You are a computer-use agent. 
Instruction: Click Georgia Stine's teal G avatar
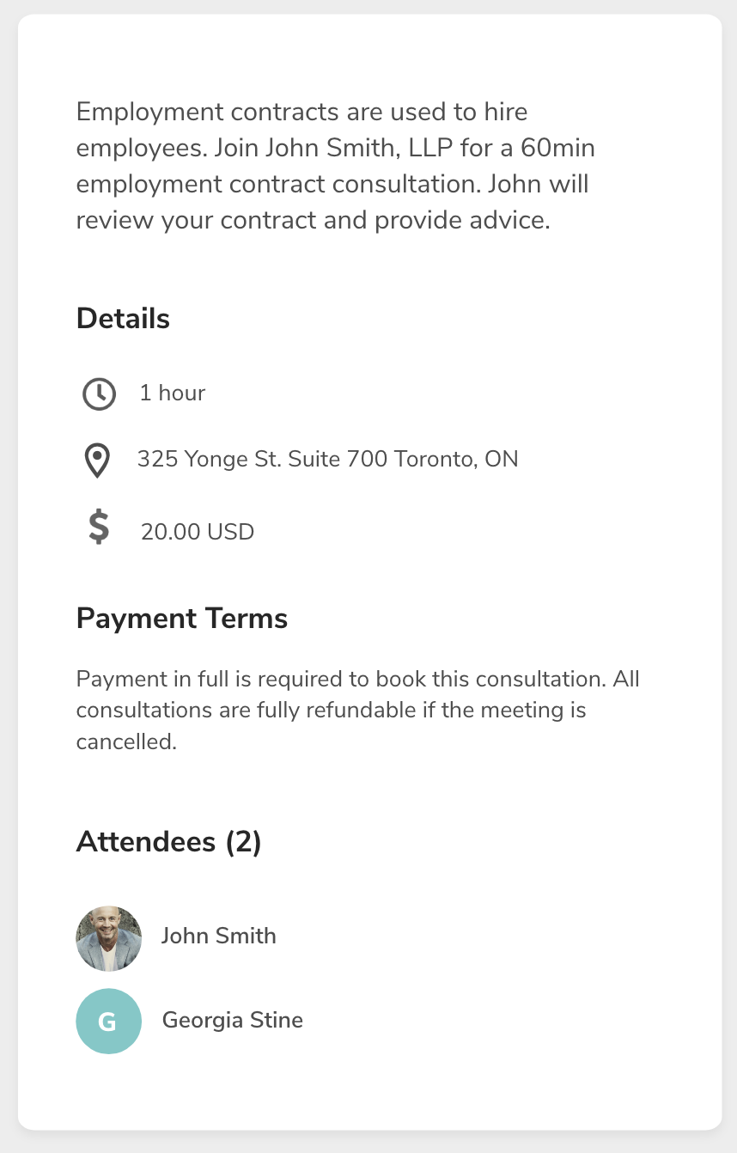coord(108,1021)
